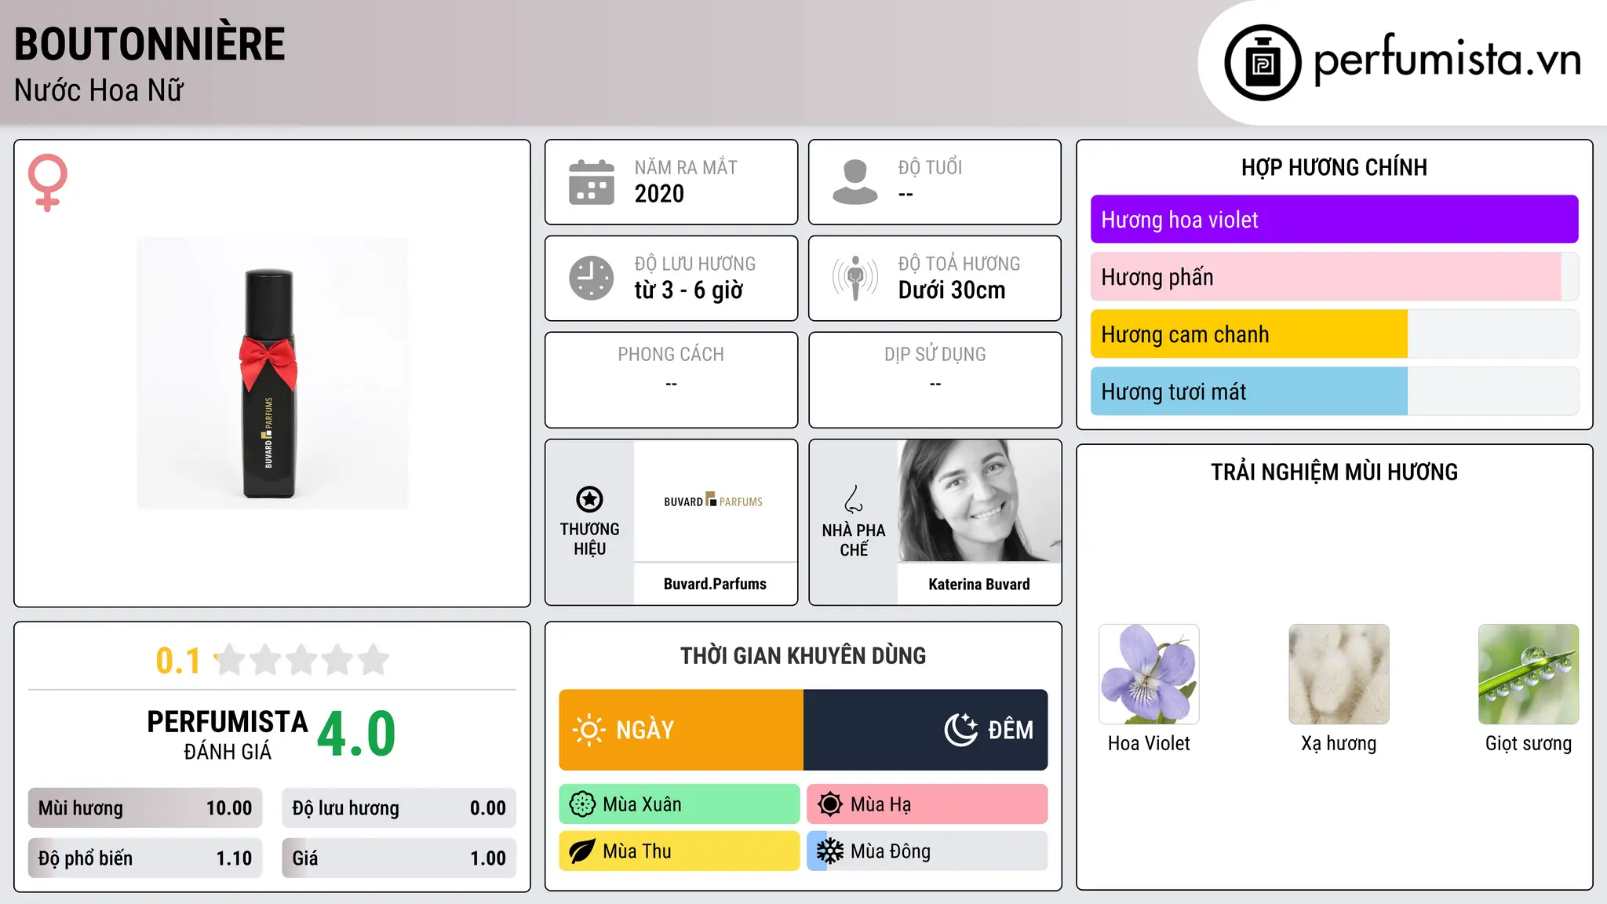1607x904 pixels.
Task: Click the Độ lưu hương 0.00 score row
Action: tap(399, 808)
